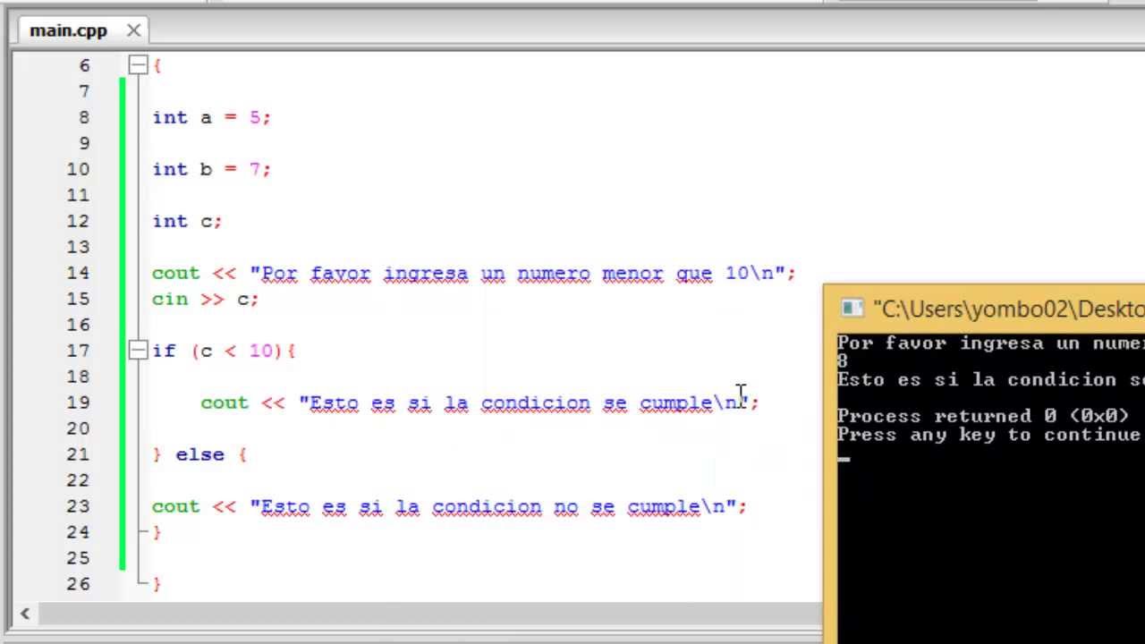Select line number 8 in the gutter
This screenshot has width=1145, height=644.
pos(84,117)
